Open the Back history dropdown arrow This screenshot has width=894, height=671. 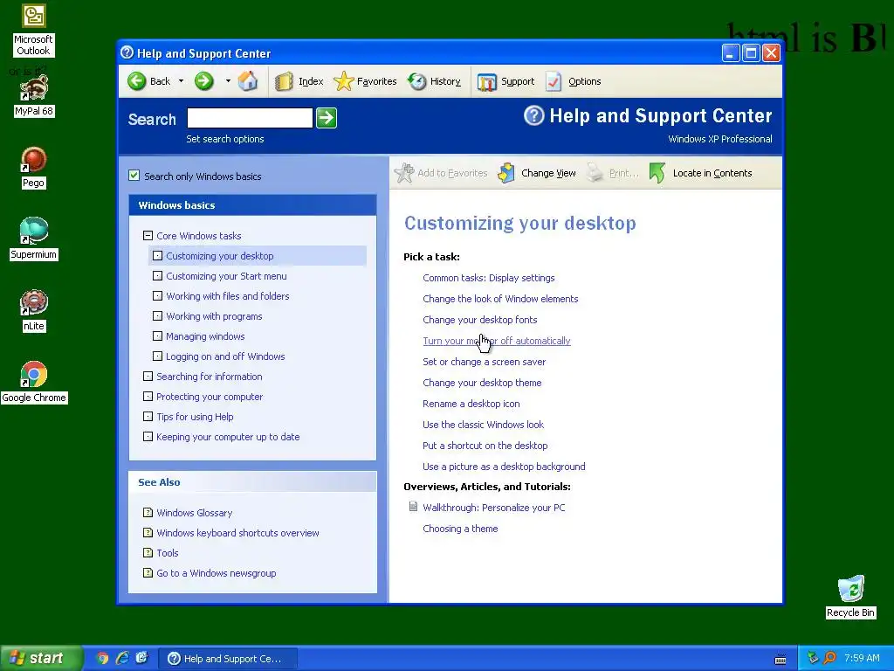(x=181, y=81)
